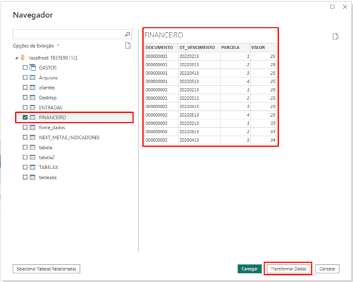Screen dimensions: 353x282
Task: Select the fonte_dados table name
Action: tap(52, 128)
